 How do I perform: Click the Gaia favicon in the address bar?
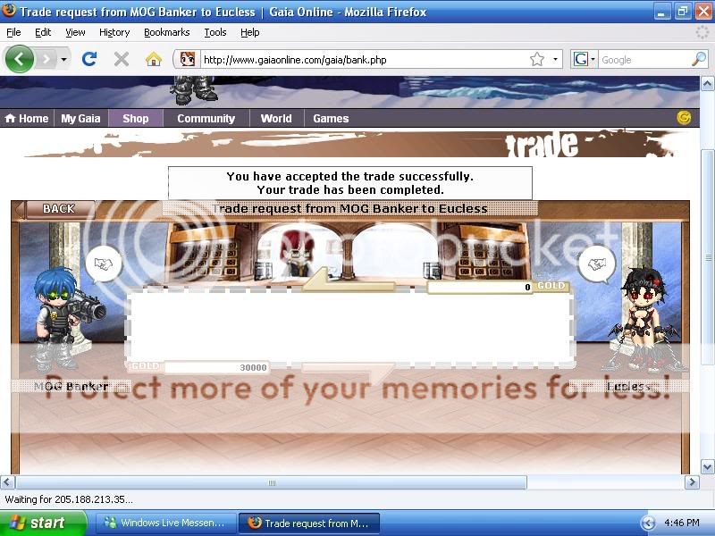(188, 59)
